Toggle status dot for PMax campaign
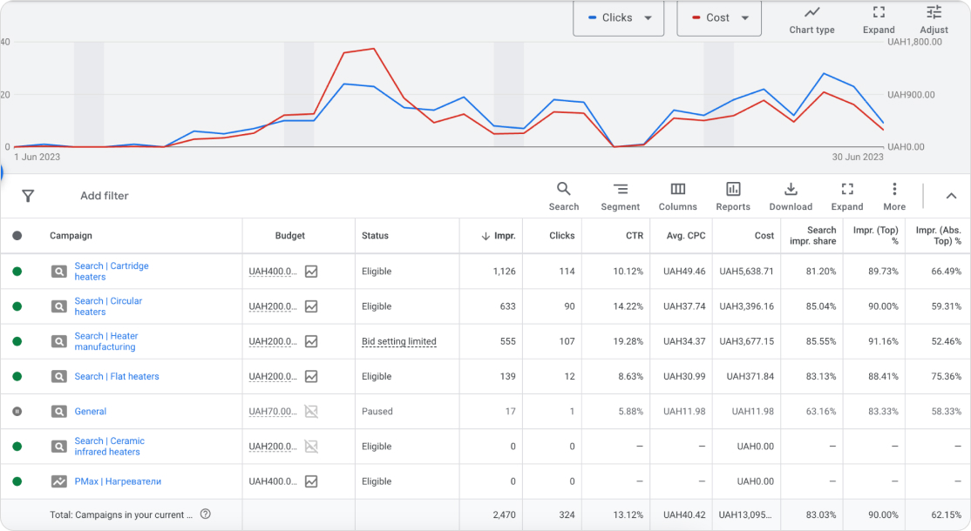Viewport: 971px width, 531px height. click(x=17, y=481)
